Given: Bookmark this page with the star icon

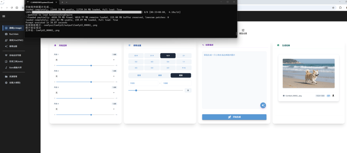Looking at the screenshot, I should [x=333, y=7].
